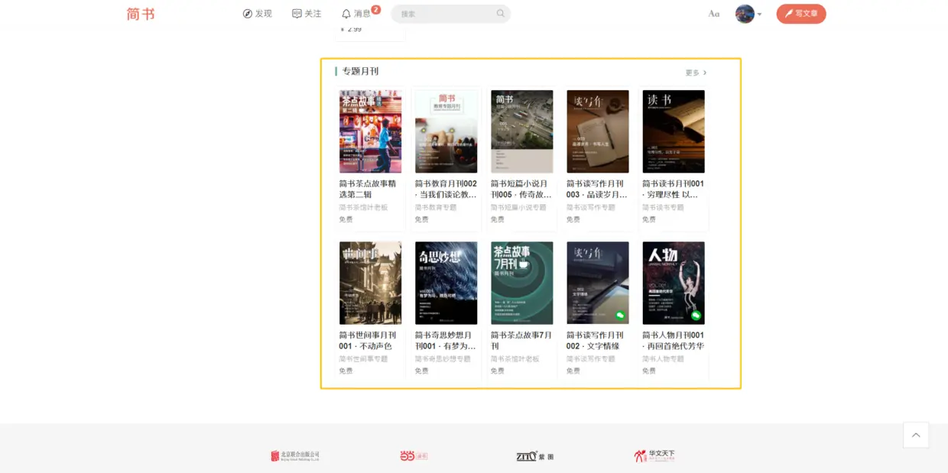
Task: Open the 发现 navigation item
Action: pos(258,13)
